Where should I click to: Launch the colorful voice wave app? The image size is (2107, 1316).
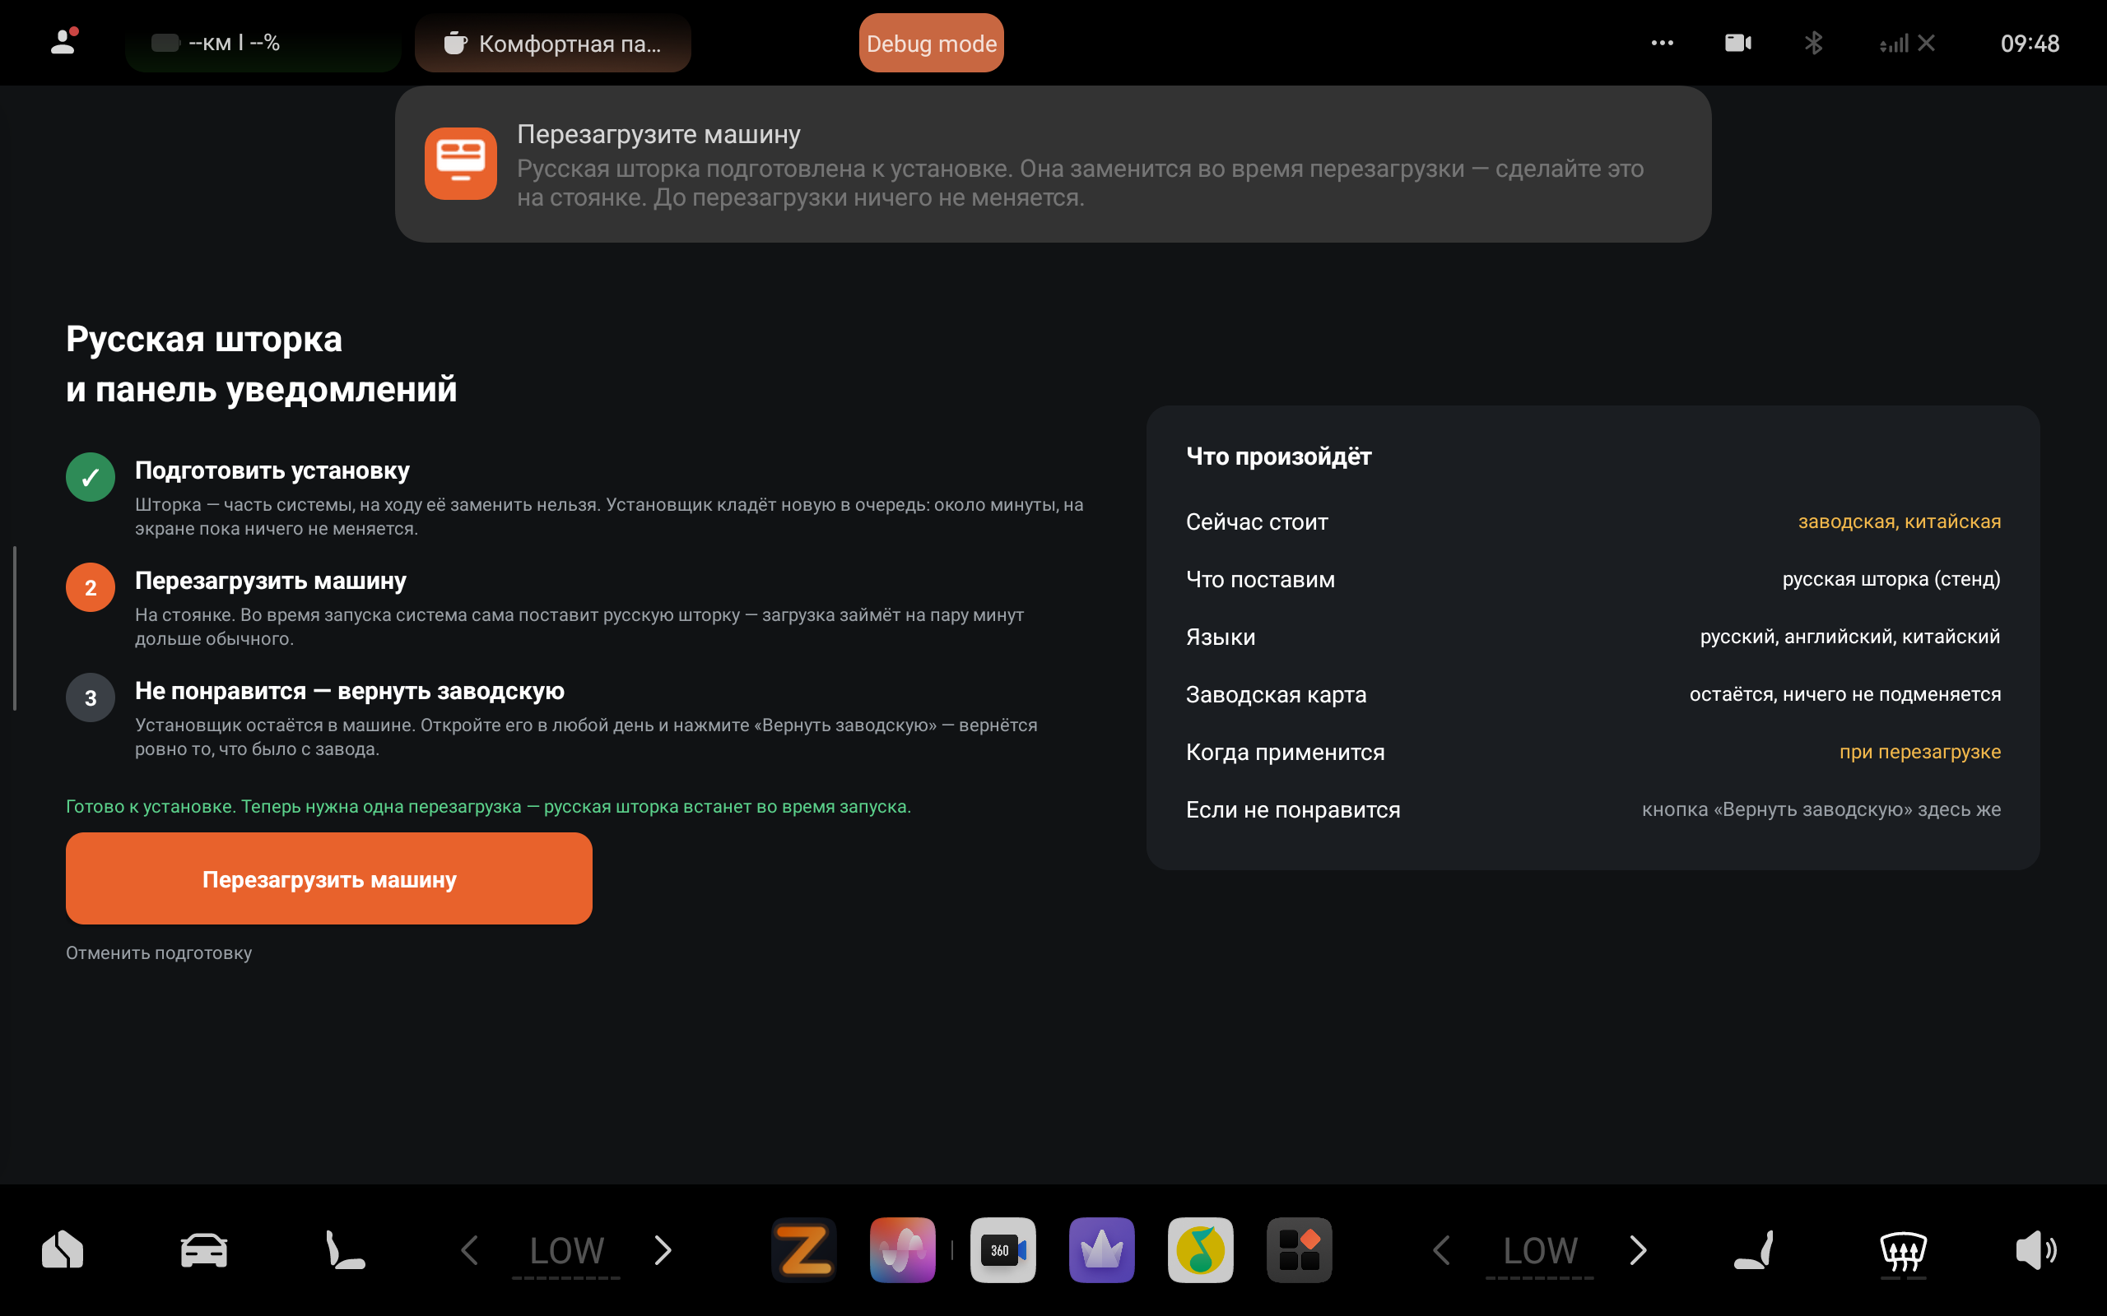click(903, 1250)
